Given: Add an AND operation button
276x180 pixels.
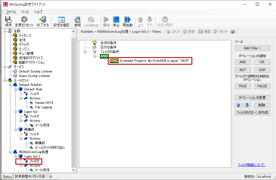Looking at the screenshot, I should click(243, 62).
